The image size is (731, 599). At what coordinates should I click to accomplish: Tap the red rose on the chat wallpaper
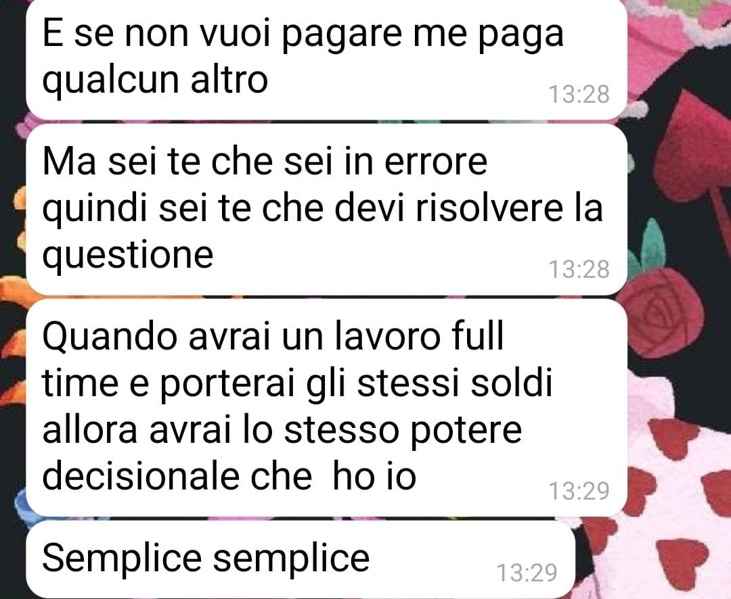662,311
